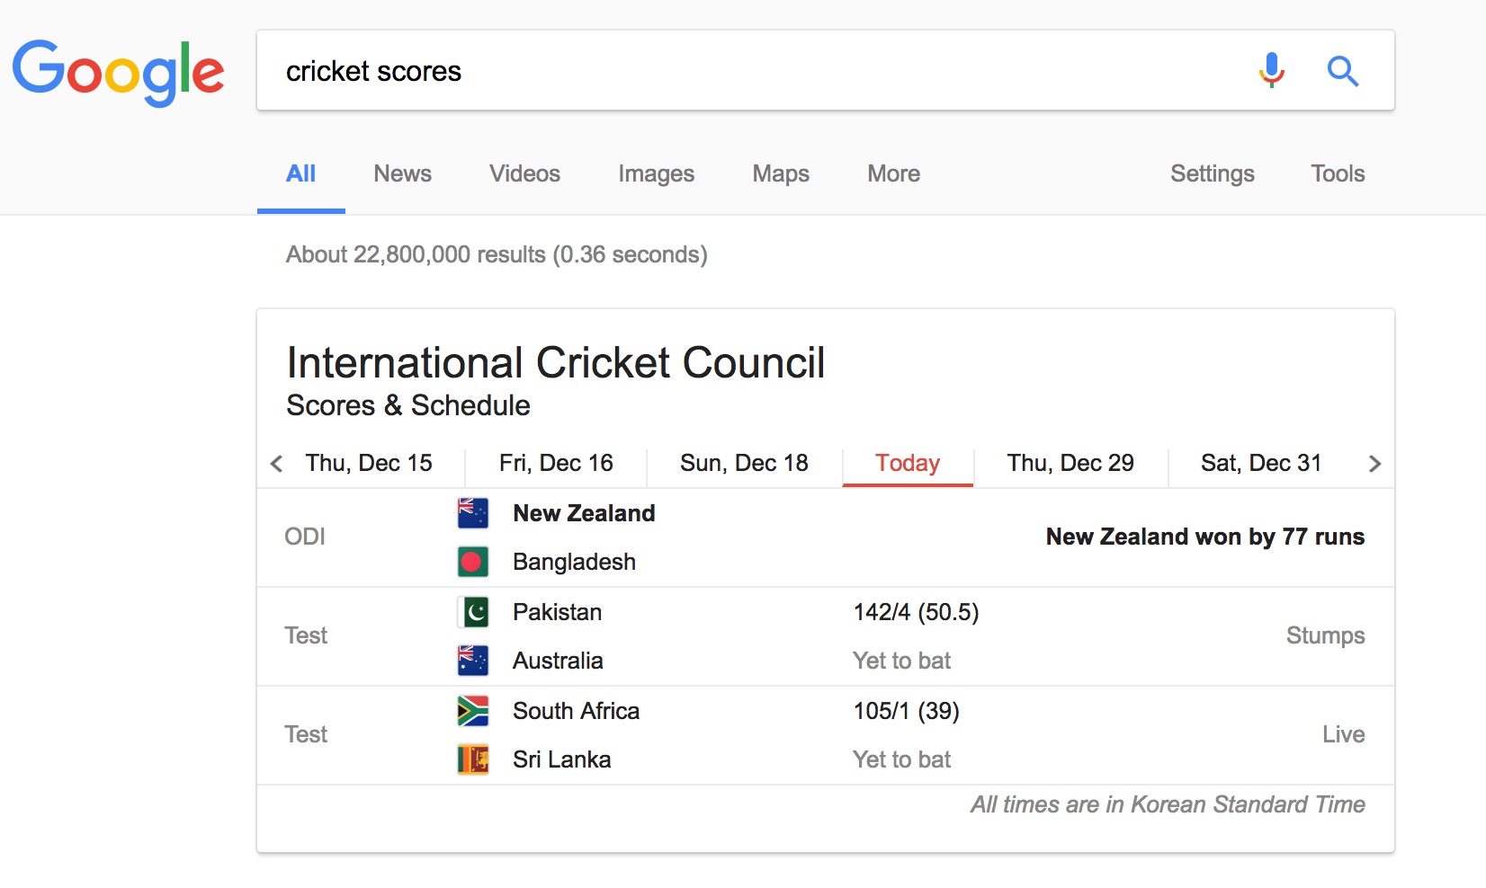Show later dates with right chevron
The width and height of the screenshot is (1486, 888).
click(1374, 464)
